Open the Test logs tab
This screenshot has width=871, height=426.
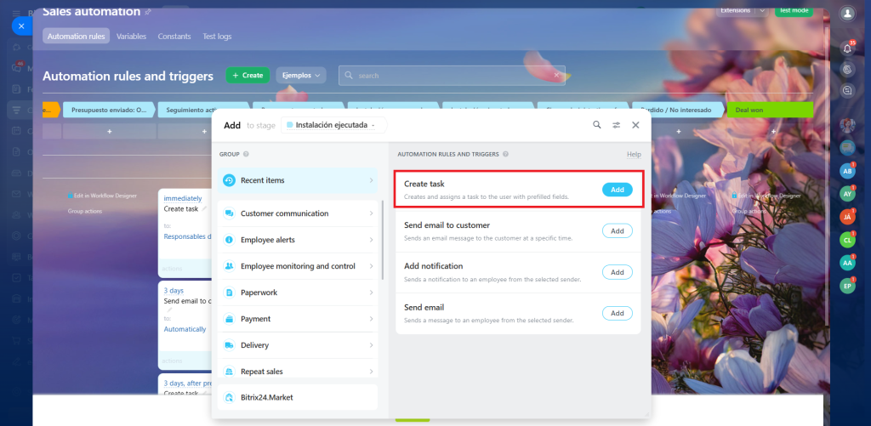[x=217, y=37]
